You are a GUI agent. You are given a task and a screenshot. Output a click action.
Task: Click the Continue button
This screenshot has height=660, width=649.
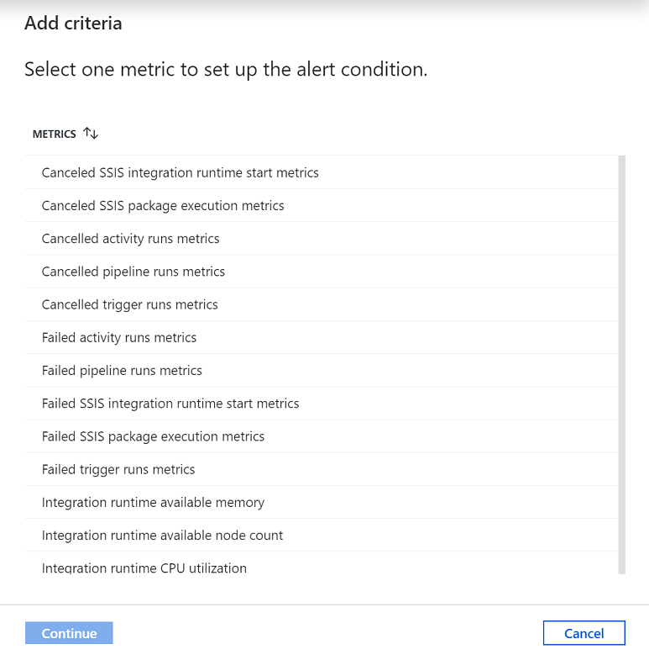pyautogui.click(x=69, y=633)
